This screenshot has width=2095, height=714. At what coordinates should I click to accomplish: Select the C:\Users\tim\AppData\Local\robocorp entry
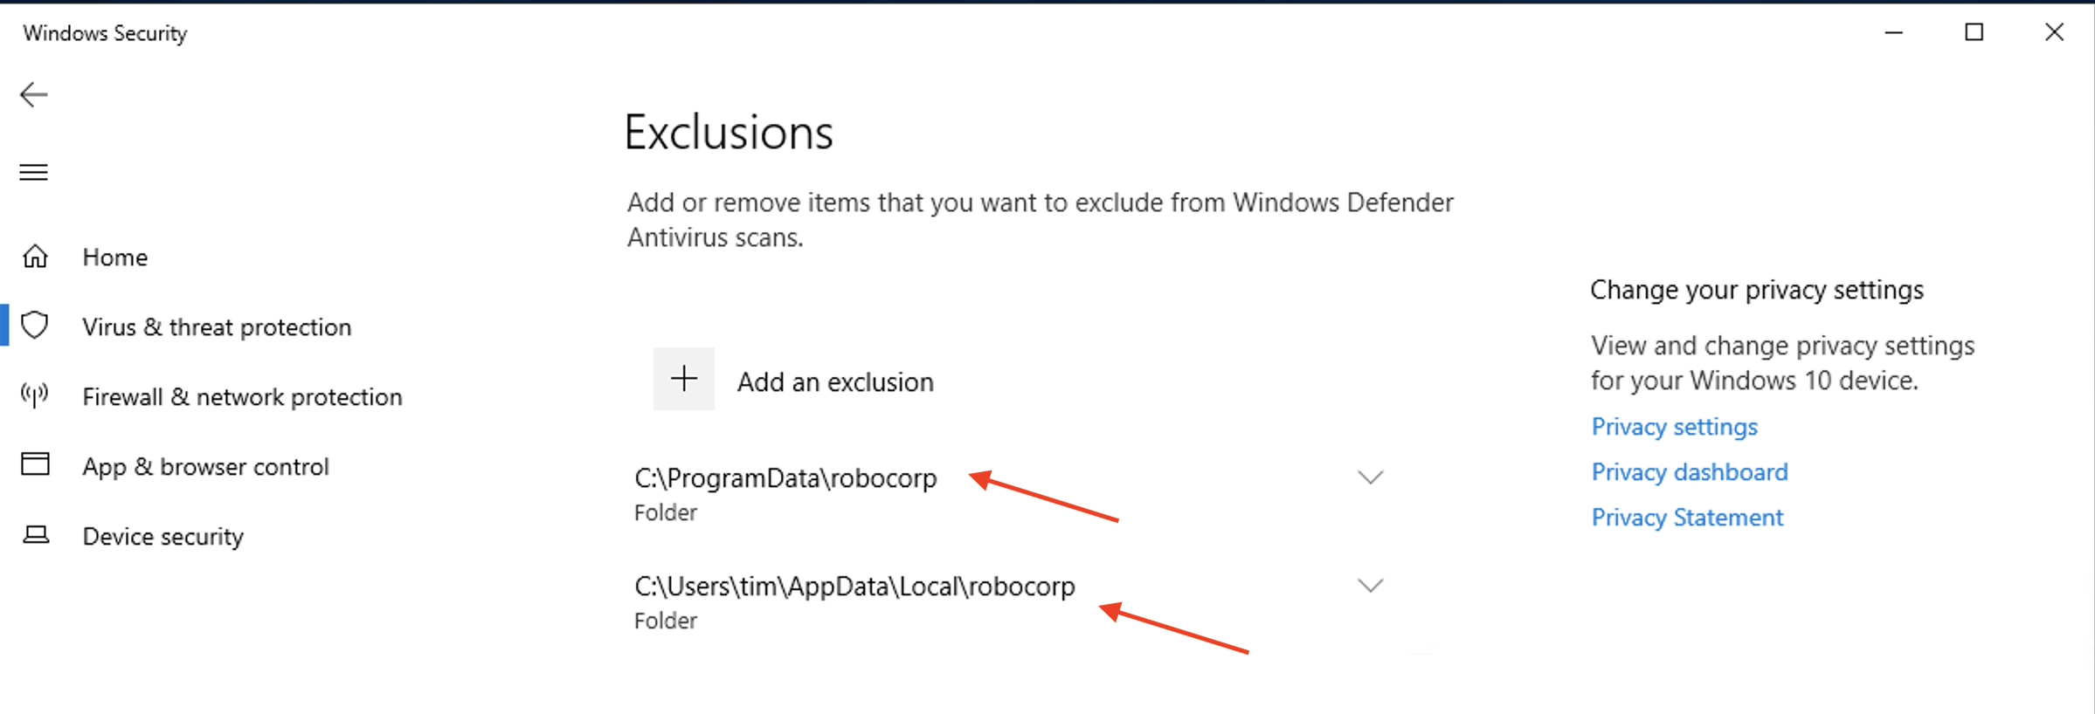point(1009,601)
